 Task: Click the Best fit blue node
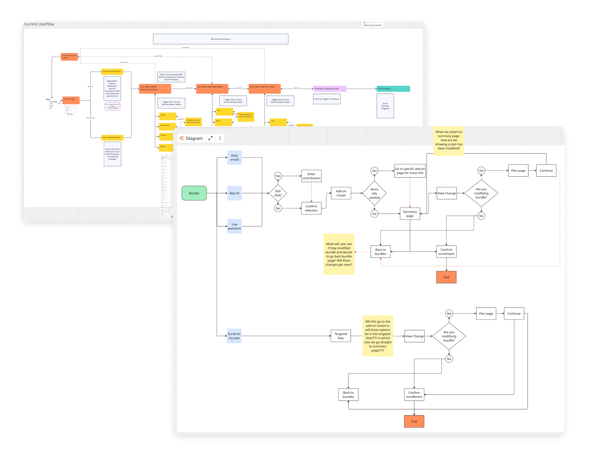coord(234,193)
